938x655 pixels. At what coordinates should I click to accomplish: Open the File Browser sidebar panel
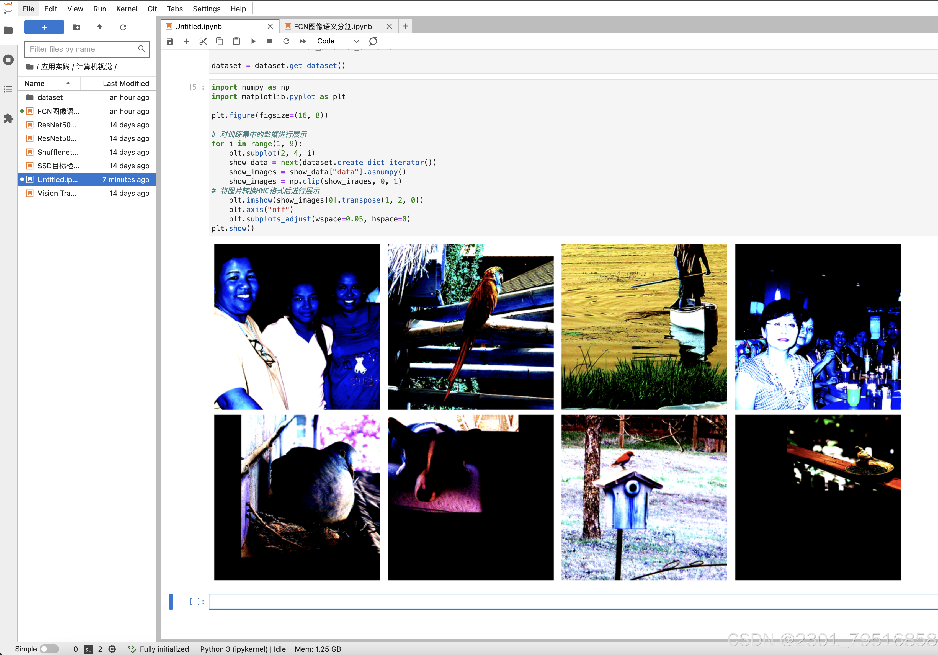[8, 30]
